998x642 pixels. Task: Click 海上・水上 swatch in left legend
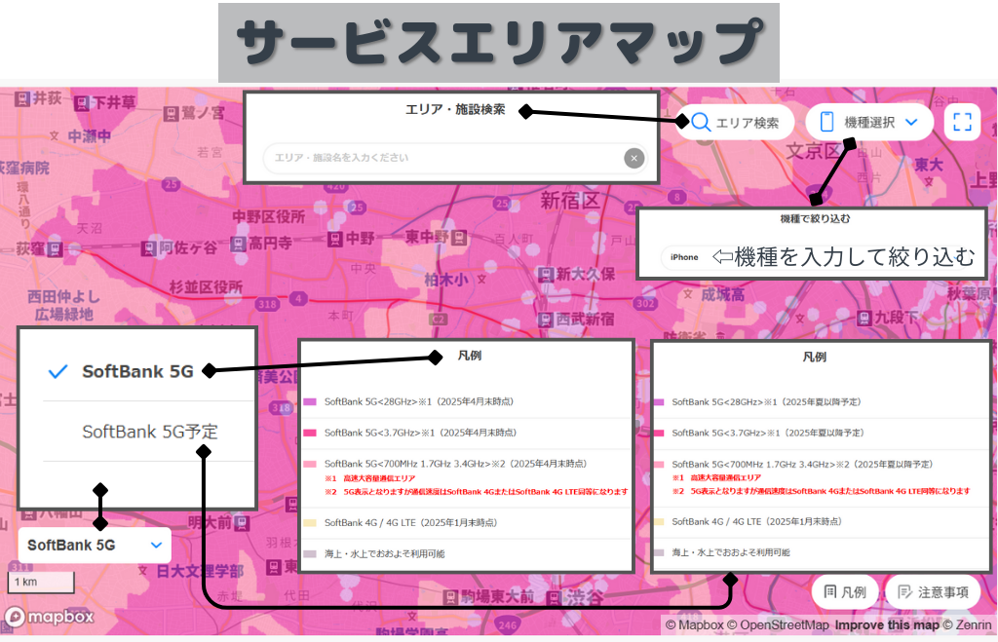(310, 554)
